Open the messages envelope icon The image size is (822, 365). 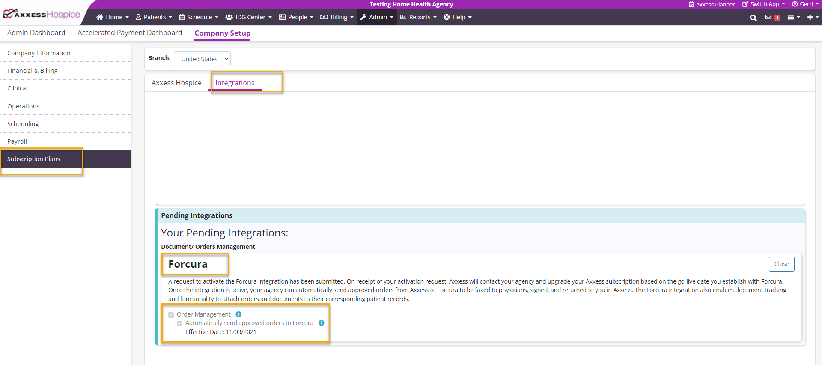pyautogui.click(x=768, y=17)
